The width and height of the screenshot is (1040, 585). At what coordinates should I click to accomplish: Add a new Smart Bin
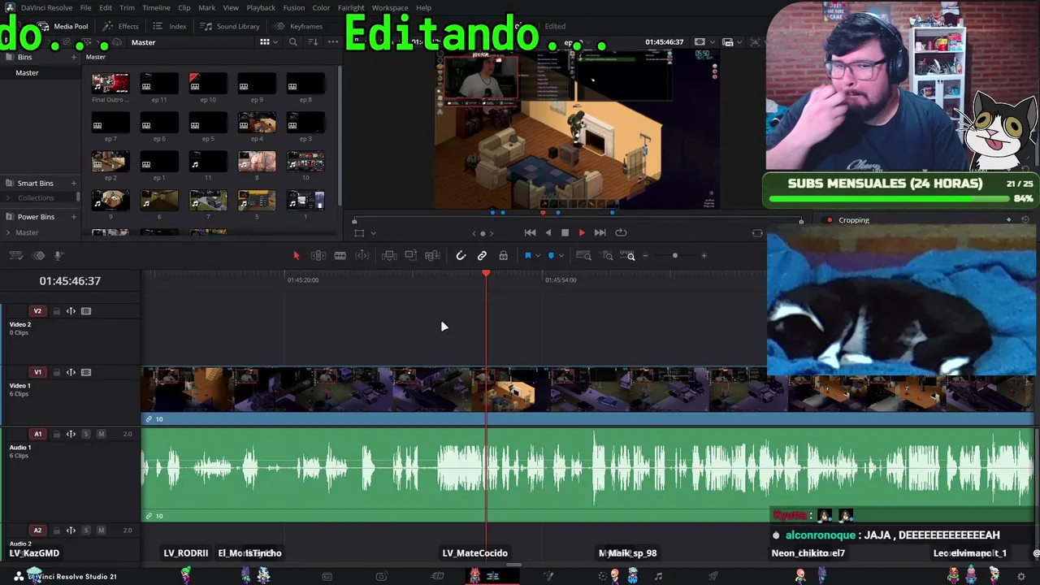point(74,184)
